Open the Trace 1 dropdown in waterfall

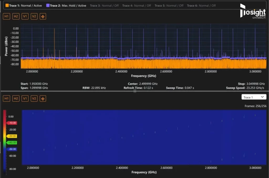pyautogui.click(x=254, y=97)
